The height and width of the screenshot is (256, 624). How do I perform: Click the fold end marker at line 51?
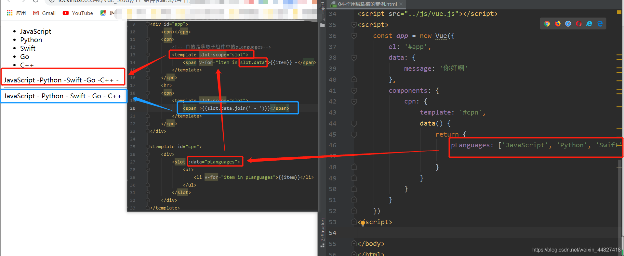click(354, 200)
